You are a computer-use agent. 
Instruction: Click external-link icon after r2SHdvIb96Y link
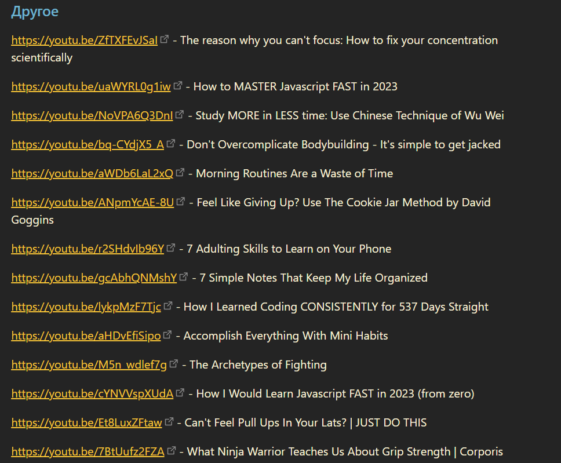click(171, 248)
